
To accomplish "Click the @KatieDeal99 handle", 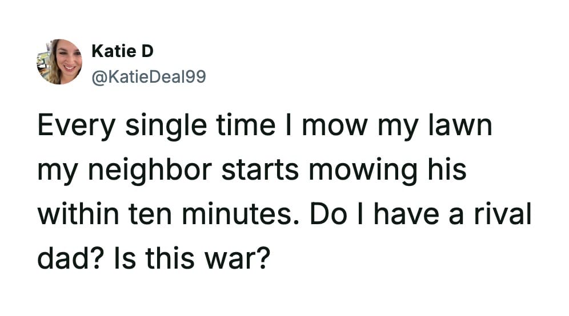I will (x=148, y=75).
